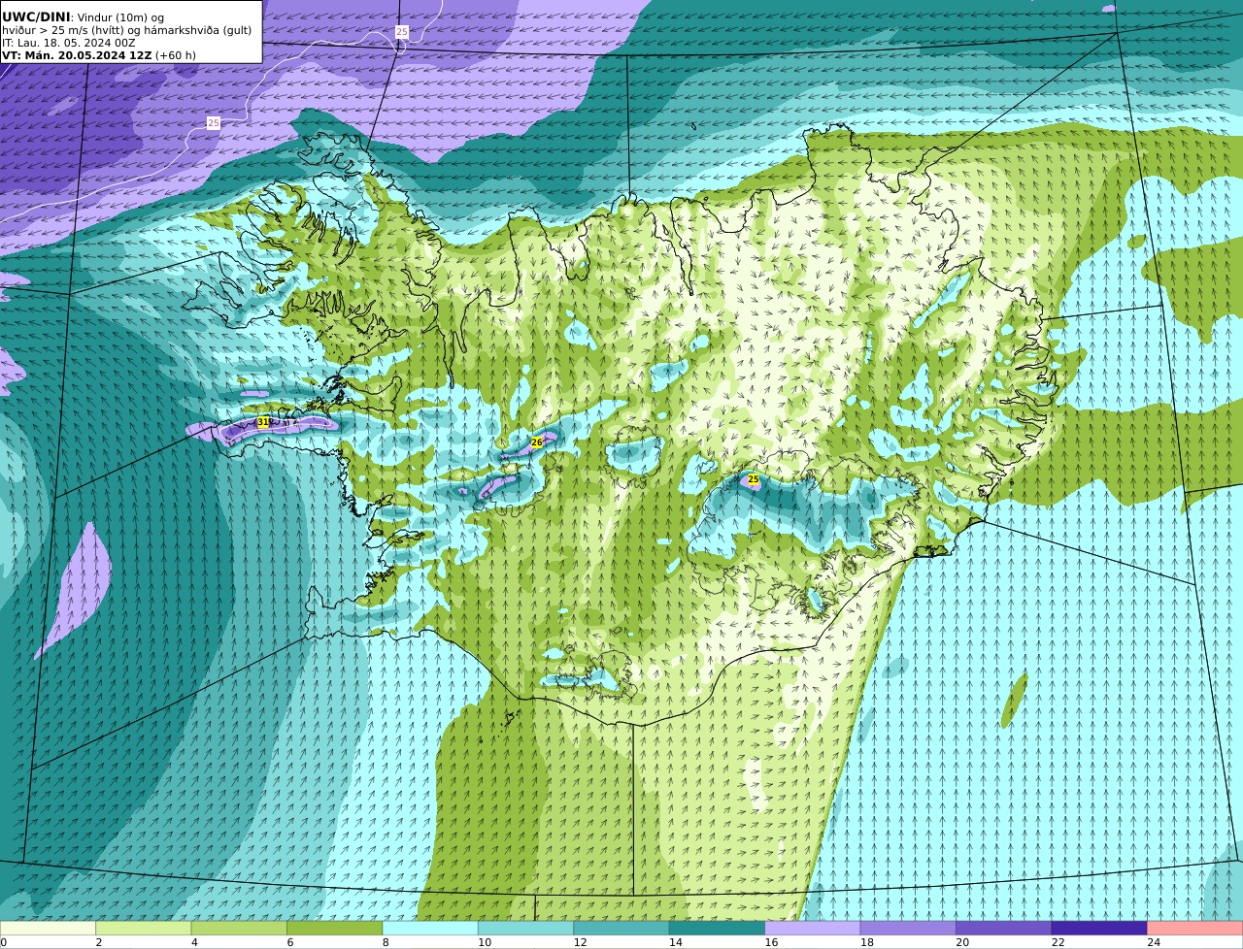Click the yellow gust label 31
Viewport: 1243px width, 949px height.
(262, 422)
